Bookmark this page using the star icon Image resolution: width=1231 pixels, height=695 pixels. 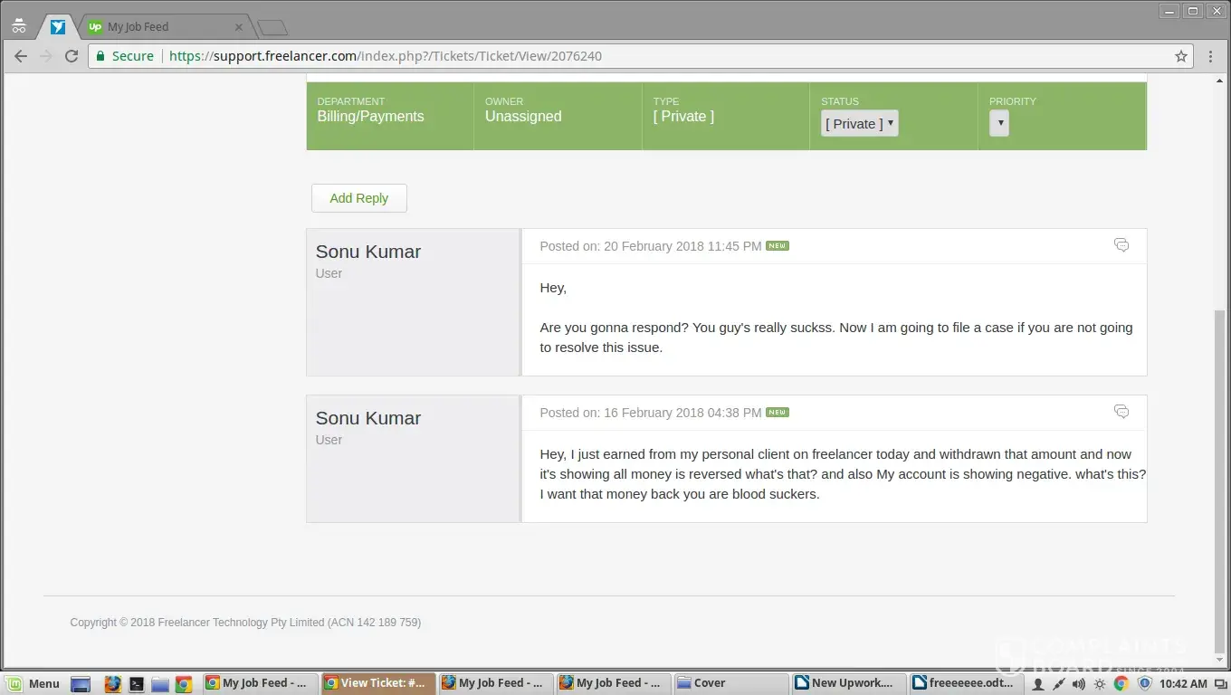click(x=1180, y=56)
